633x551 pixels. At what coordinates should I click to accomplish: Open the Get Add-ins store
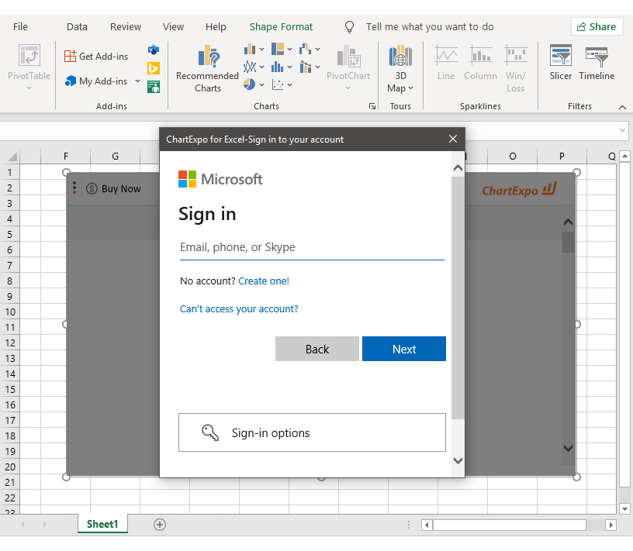(96, 56)
